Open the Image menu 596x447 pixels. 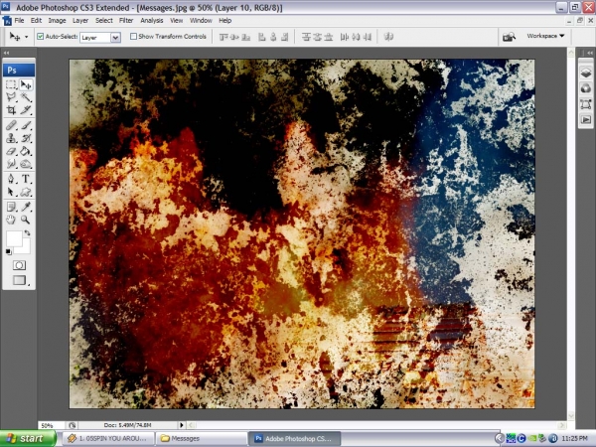pyautogui.click(x=57, y=21)
